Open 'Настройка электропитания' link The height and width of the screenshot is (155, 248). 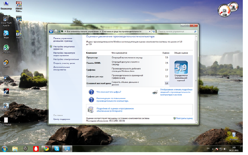click(66, 59)
